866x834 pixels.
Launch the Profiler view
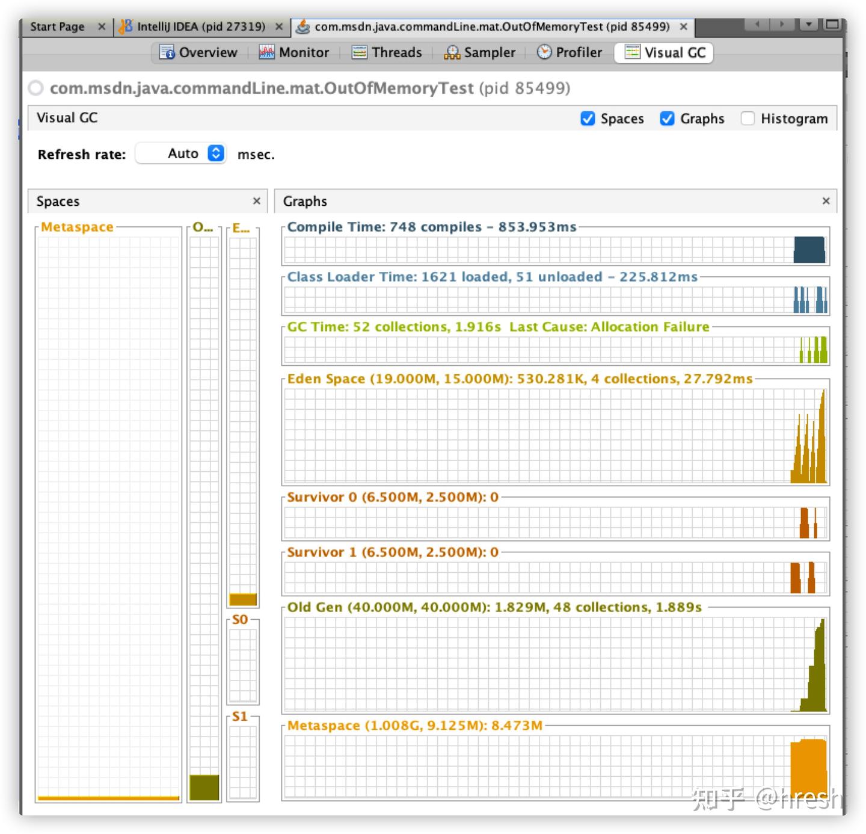click(544, 53)
